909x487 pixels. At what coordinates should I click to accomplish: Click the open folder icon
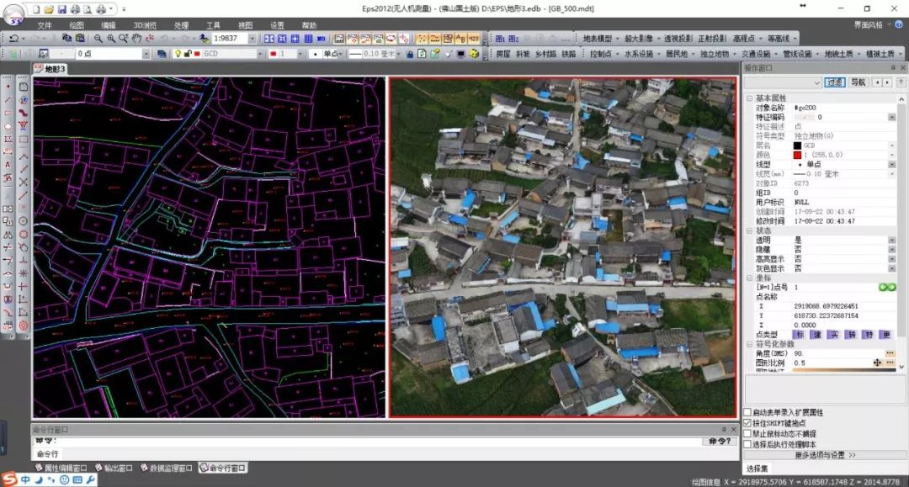pos(49,8)
